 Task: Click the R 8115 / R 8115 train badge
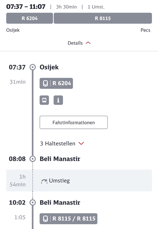coord(68,219)
